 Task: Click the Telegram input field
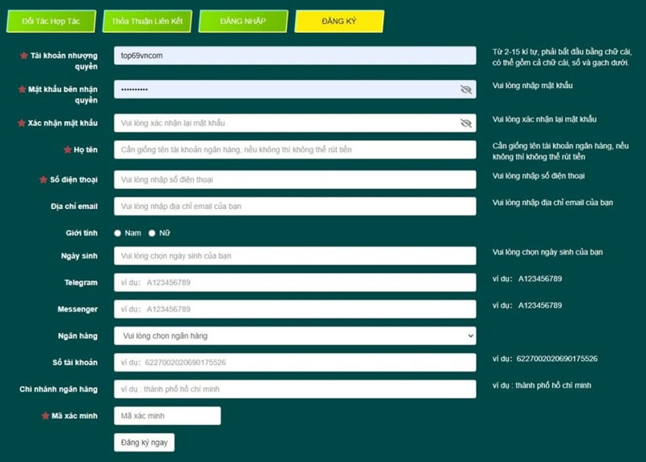tap(295, 283)
